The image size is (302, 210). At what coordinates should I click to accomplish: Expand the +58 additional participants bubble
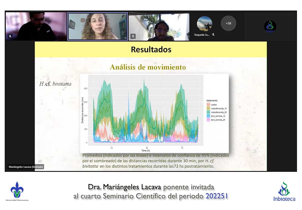coord(228,23)
